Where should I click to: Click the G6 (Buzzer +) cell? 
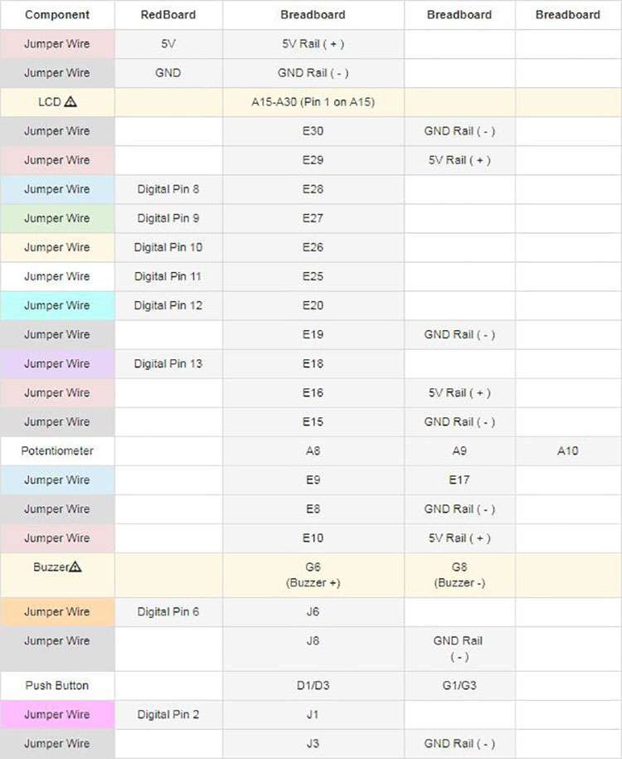[x=313, y=575]
